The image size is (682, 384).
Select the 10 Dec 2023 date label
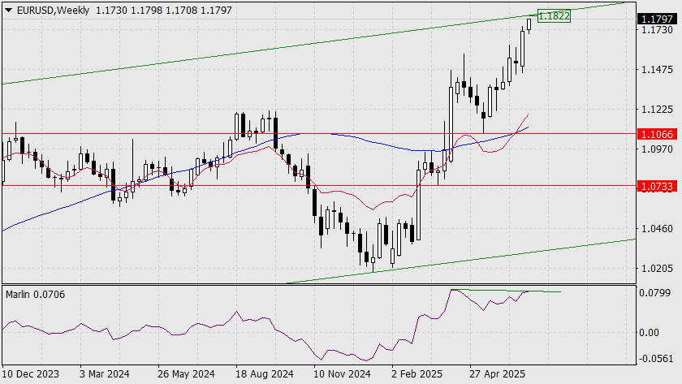click(x=31, y=374)
